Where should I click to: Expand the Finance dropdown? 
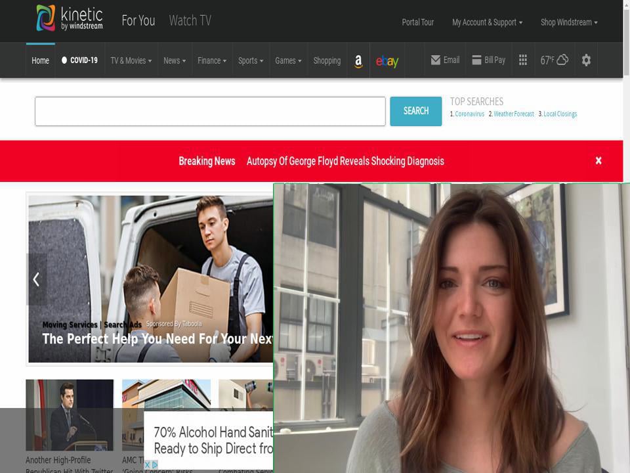pos(212,60)
